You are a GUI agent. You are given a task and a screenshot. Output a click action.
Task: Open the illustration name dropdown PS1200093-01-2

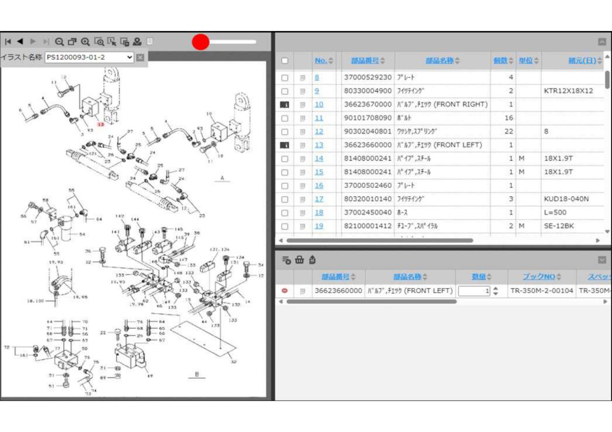pos(90,57)
